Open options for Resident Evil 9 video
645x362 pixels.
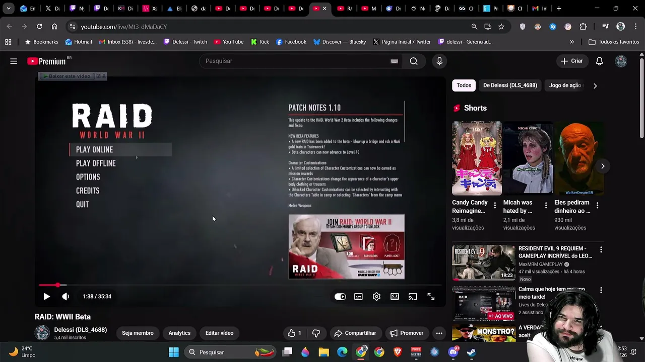(601, 249)
